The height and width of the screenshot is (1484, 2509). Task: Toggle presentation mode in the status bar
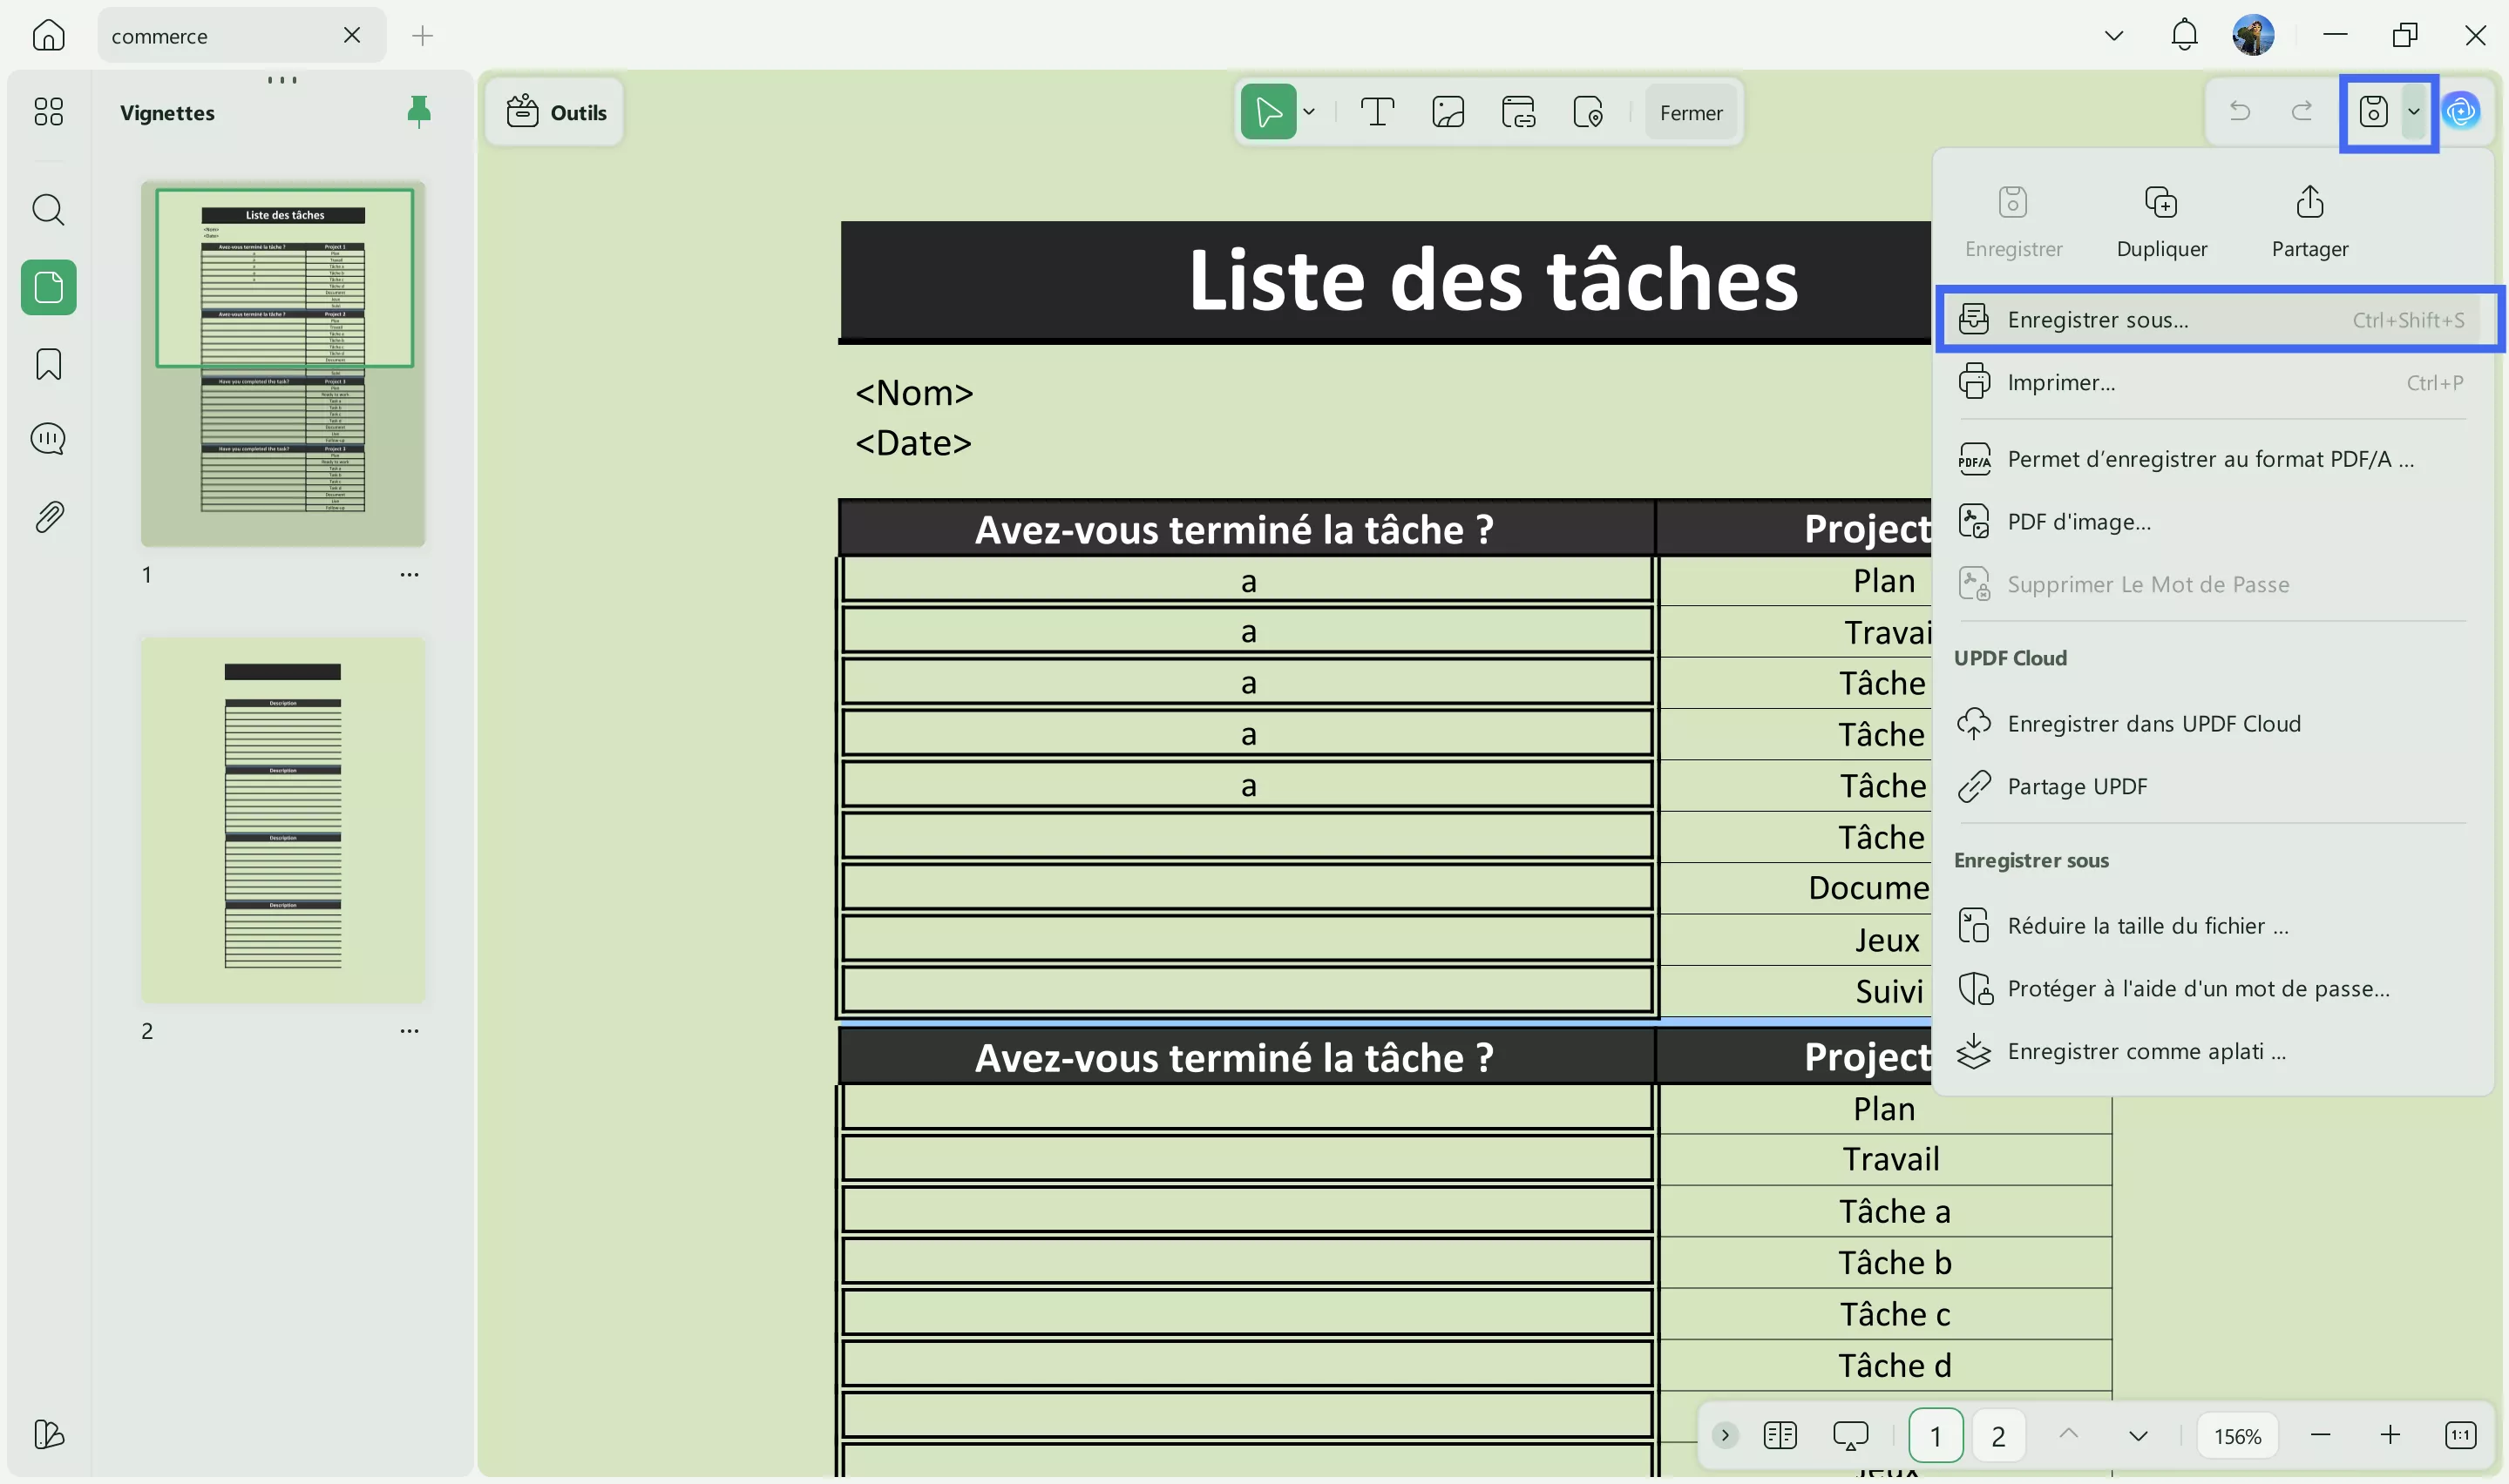[x=1850, y=1434]
